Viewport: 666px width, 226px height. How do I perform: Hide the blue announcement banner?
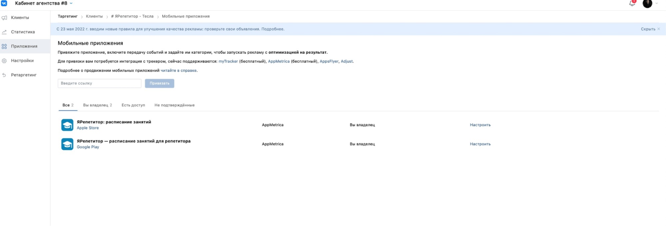point(650,29)
